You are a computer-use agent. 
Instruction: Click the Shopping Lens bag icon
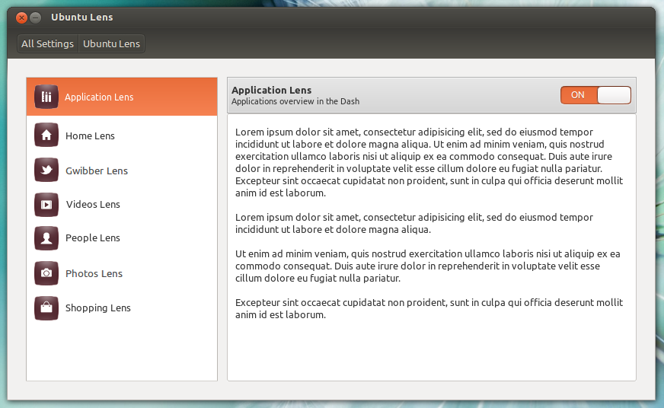pos(46,308)
